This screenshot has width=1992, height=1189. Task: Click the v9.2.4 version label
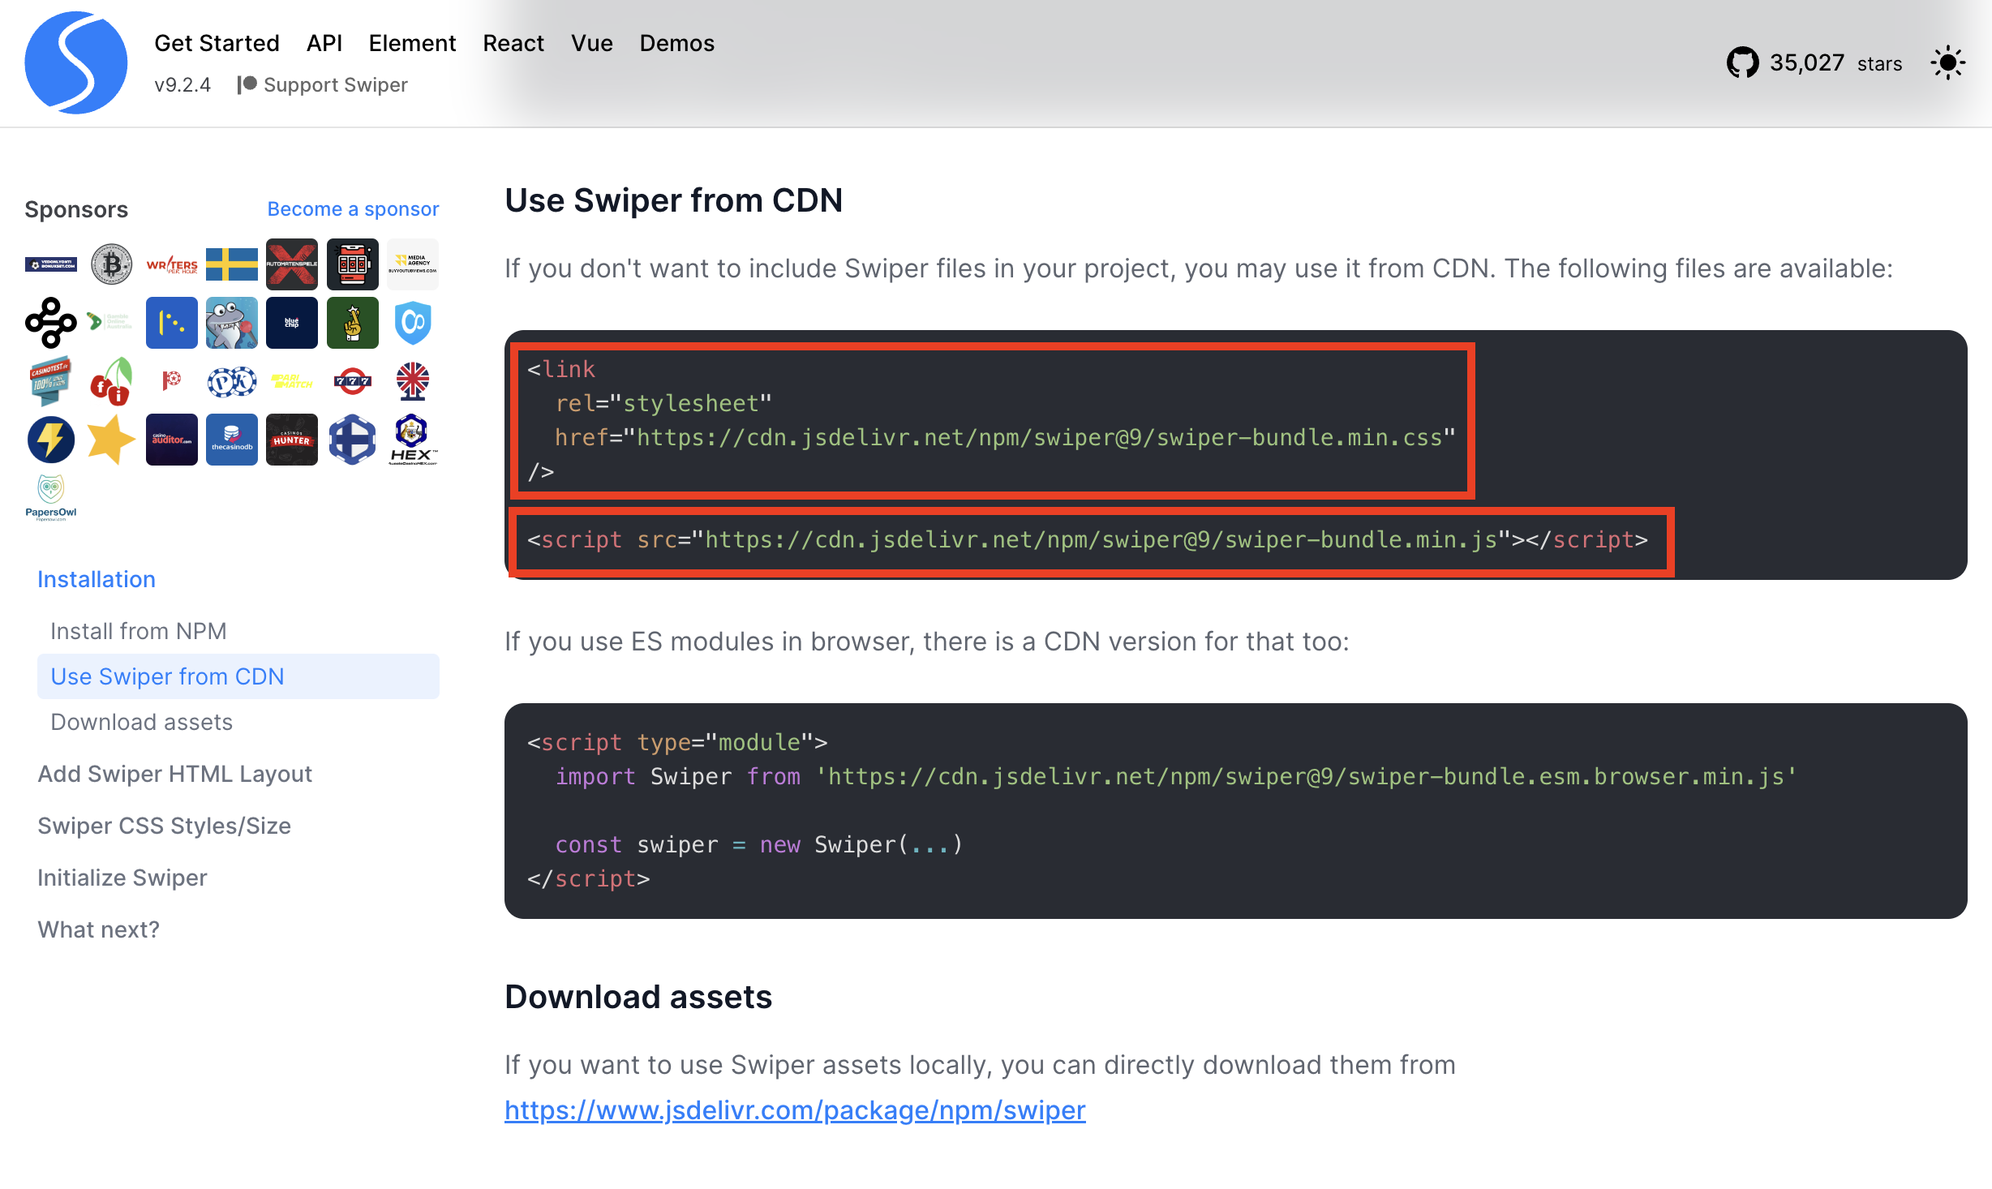coord(182,85)
